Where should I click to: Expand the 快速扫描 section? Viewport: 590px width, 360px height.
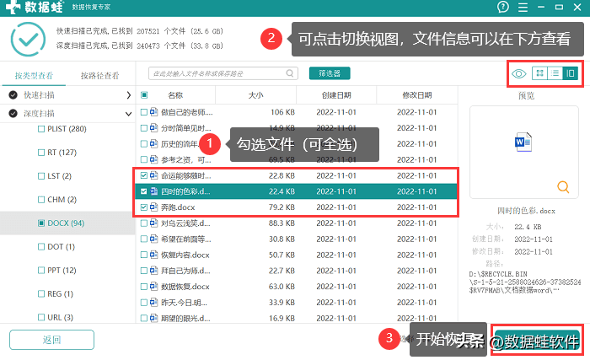pyautogui.click(x=128, y=95)
